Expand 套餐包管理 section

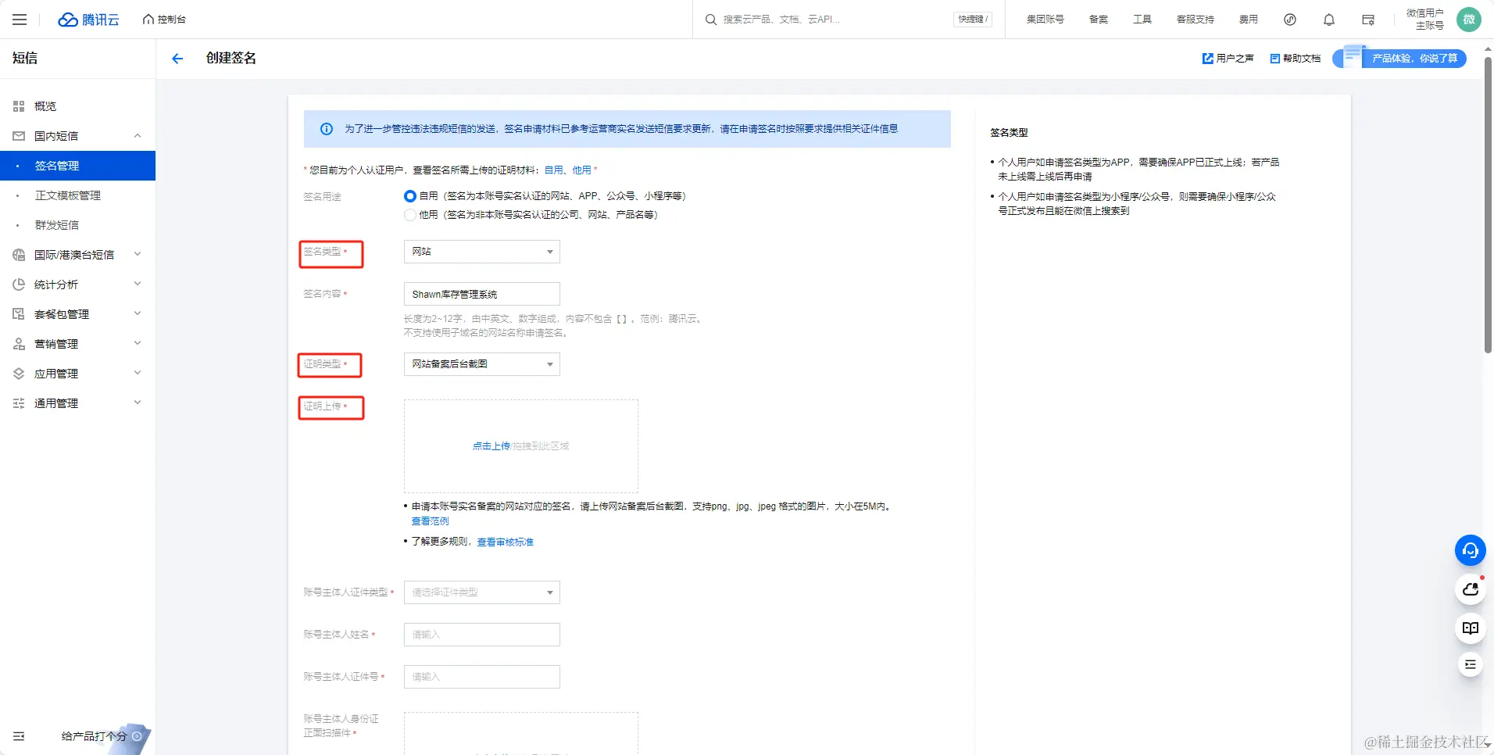click(78, 314)
